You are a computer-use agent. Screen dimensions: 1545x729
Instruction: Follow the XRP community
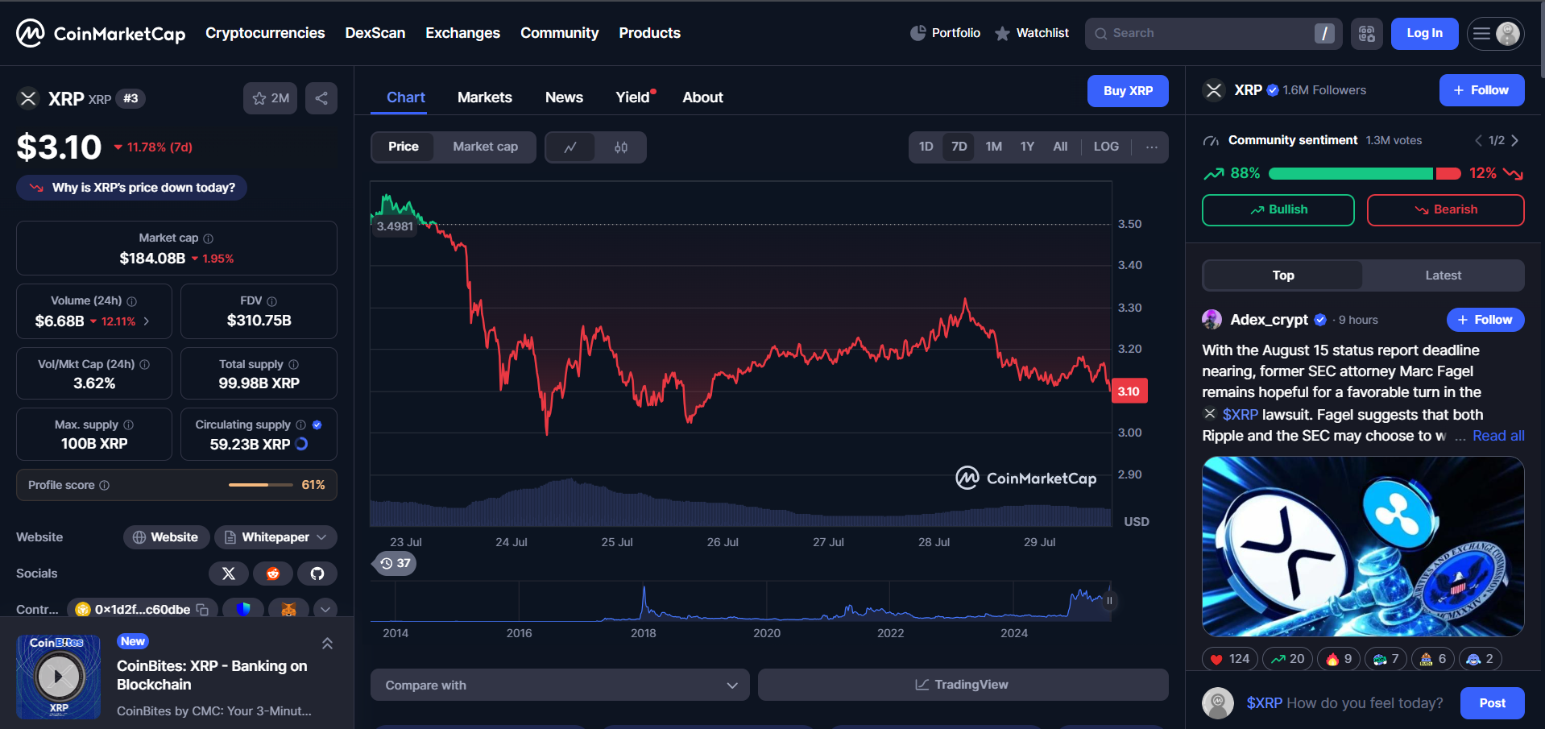[x=1481, y=90]
